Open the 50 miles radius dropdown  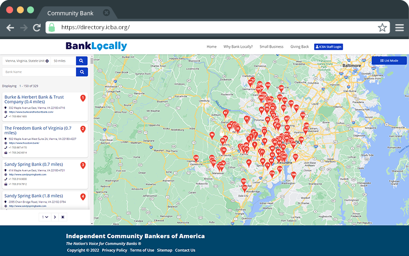(x=63, y=61)
